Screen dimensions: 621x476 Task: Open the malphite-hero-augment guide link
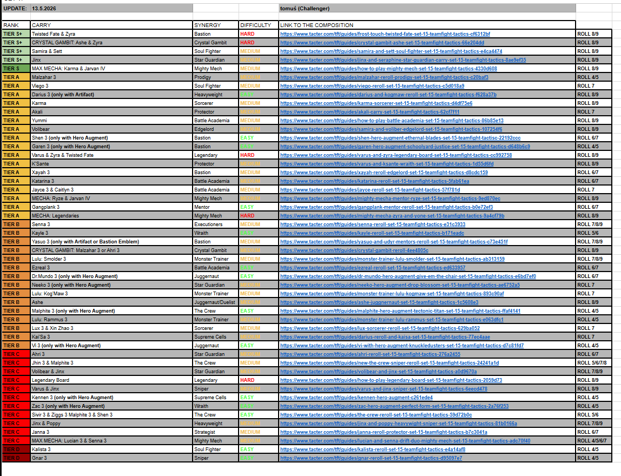400,311
